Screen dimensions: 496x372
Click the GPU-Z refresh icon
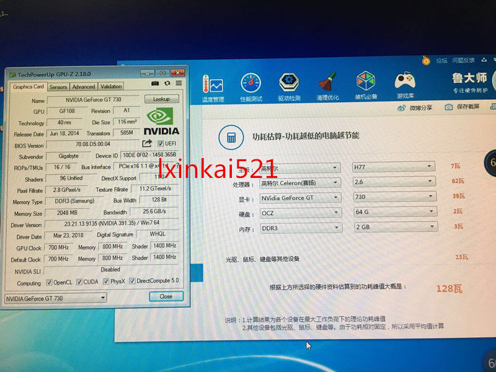coord(167,83)
